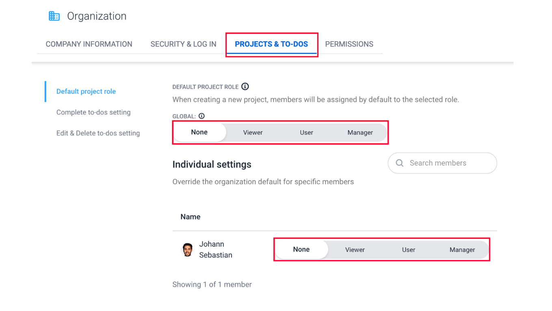Open the Company Information tab
Viewport: 552px width, 311px height.
[x=89, y=44]
